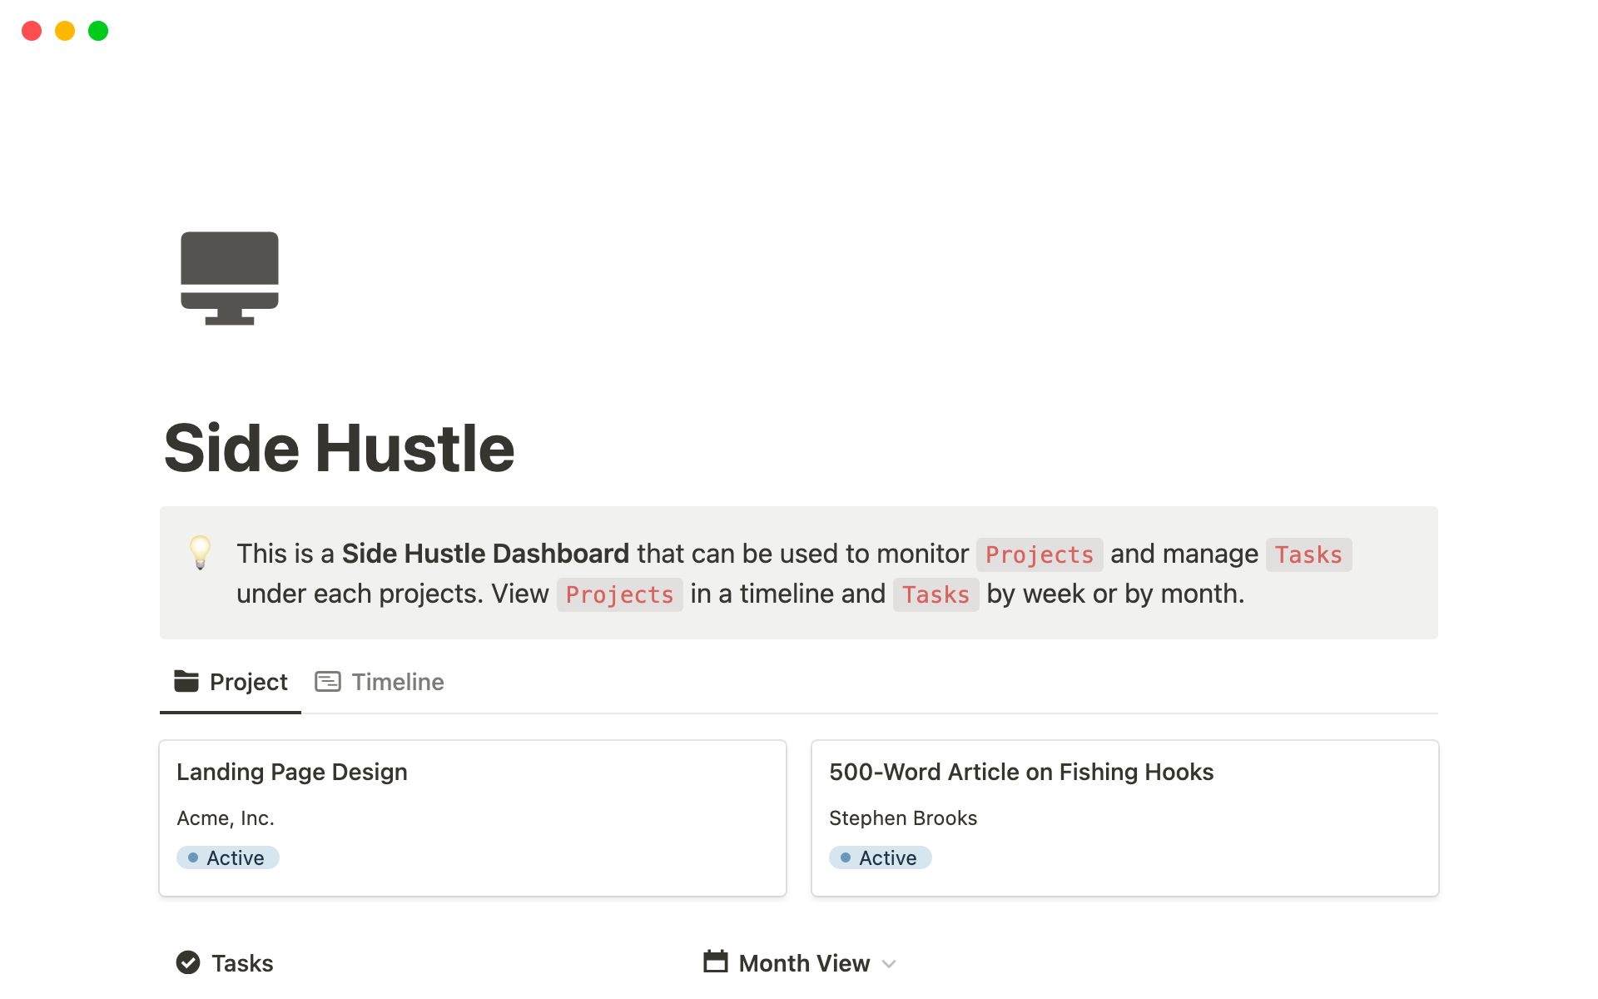Click the Side Hustle page title
1598x999 pixels.
(340, 449)
